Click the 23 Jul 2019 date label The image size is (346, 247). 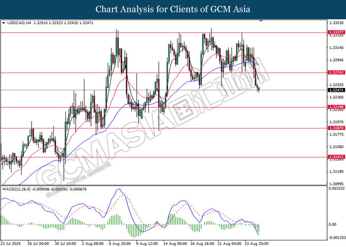click(x=10, y=244)
